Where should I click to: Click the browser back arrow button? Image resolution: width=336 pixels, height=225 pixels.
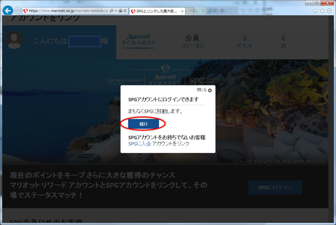8,11
